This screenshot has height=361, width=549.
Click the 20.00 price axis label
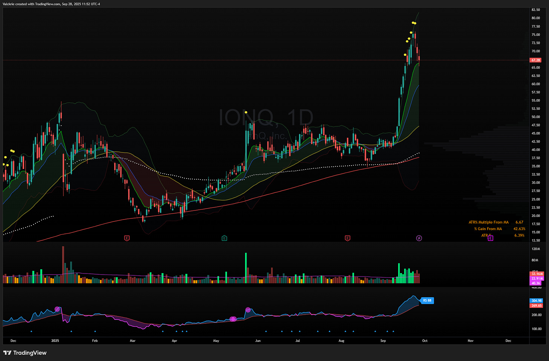coord(535,216)
